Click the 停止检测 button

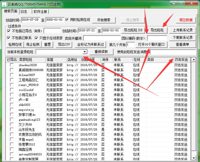click(33, 45)
